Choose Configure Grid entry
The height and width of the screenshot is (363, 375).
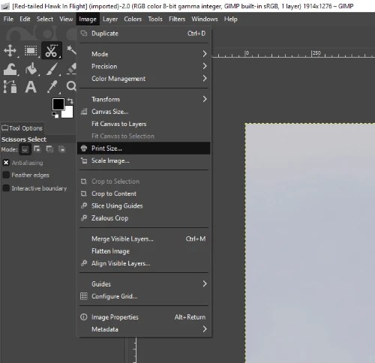pyautogui.click(x=143, y=296)
